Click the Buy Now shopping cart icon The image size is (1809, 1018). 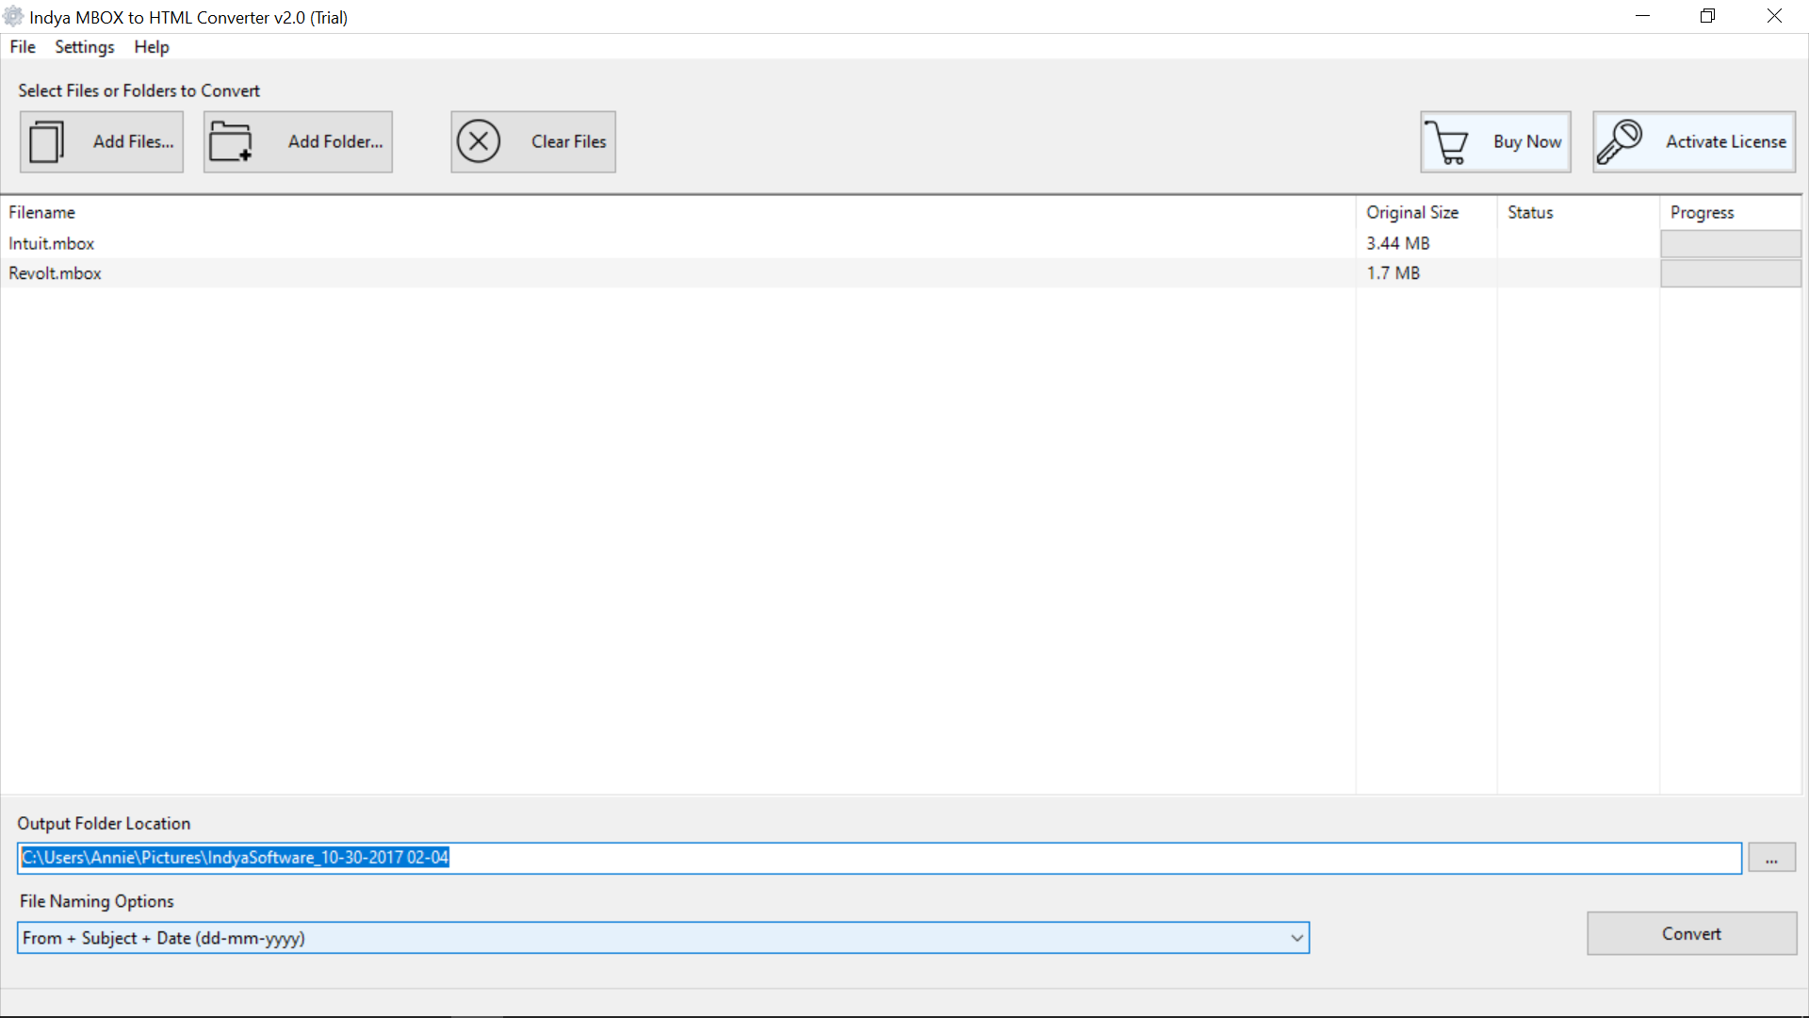(x=1447, y=141)
